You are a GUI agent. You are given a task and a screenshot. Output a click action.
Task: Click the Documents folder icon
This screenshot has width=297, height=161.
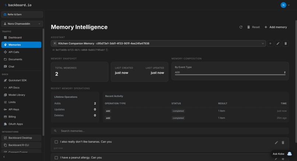[5, 59]
